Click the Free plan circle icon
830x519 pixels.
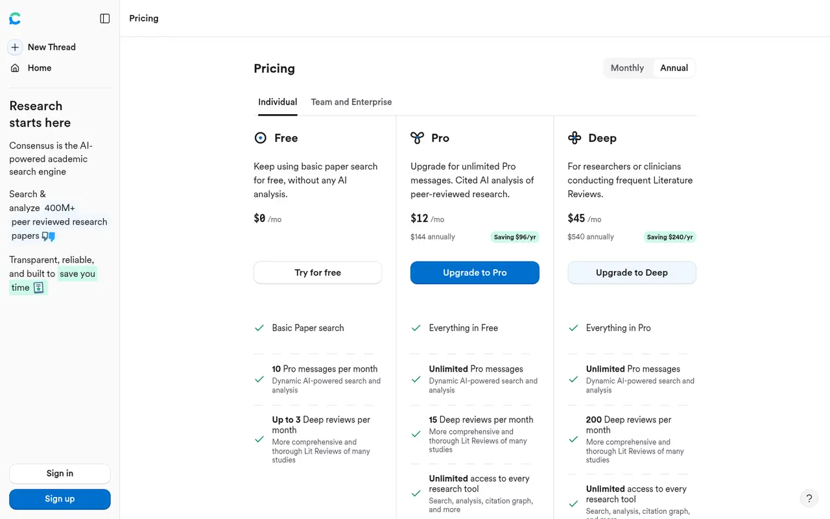[x=261, y=138]
